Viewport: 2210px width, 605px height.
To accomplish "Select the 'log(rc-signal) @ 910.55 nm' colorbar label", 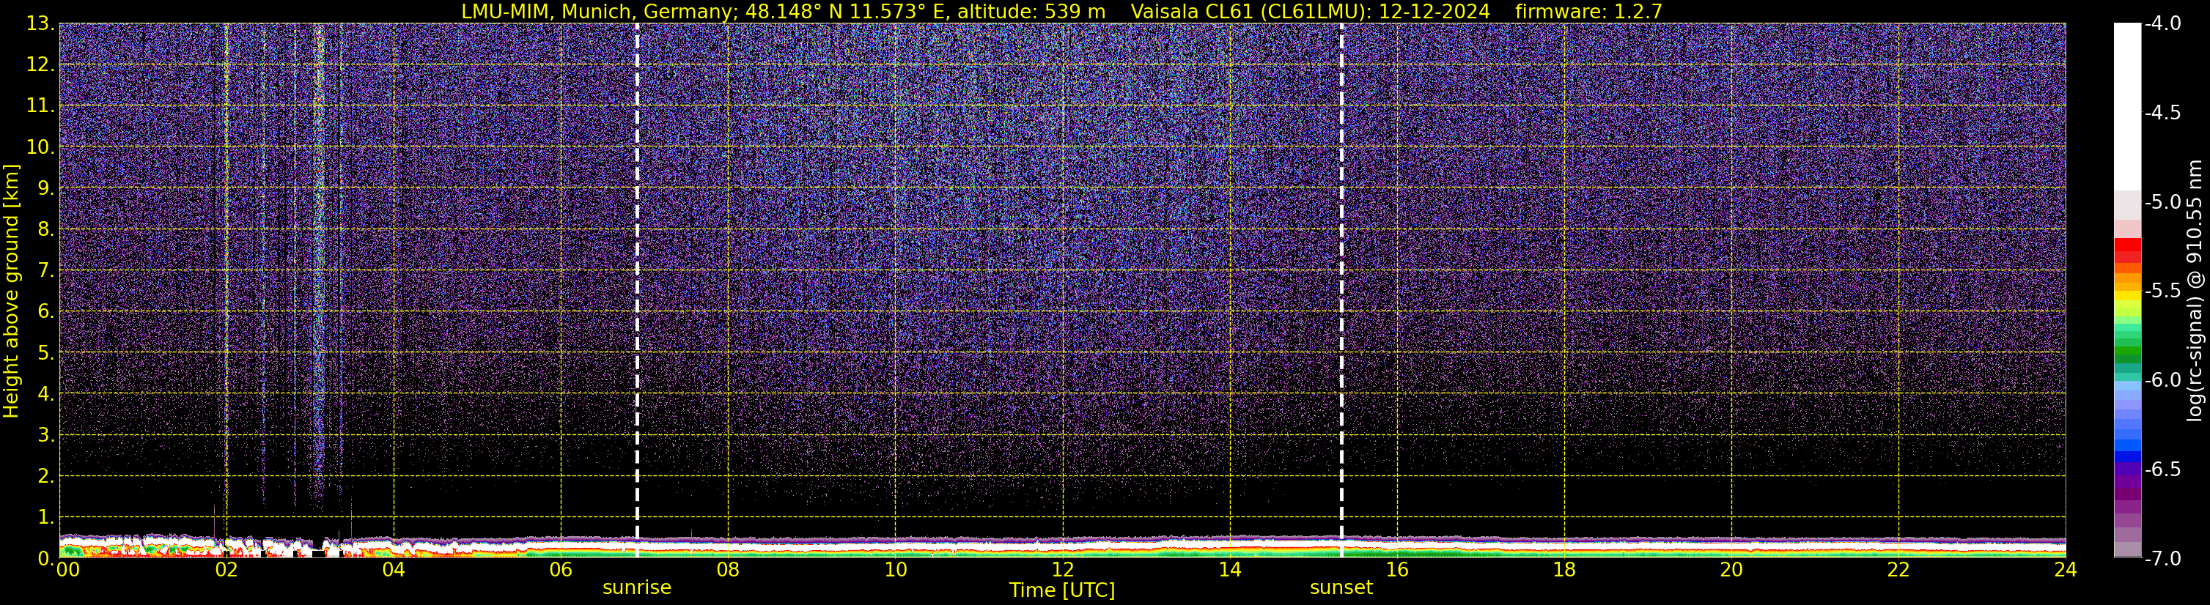I will (x=2194, y=292).
